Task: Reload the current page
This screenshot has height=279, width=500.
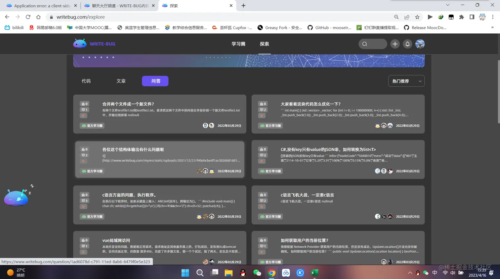Action: [x=28, y=17]
